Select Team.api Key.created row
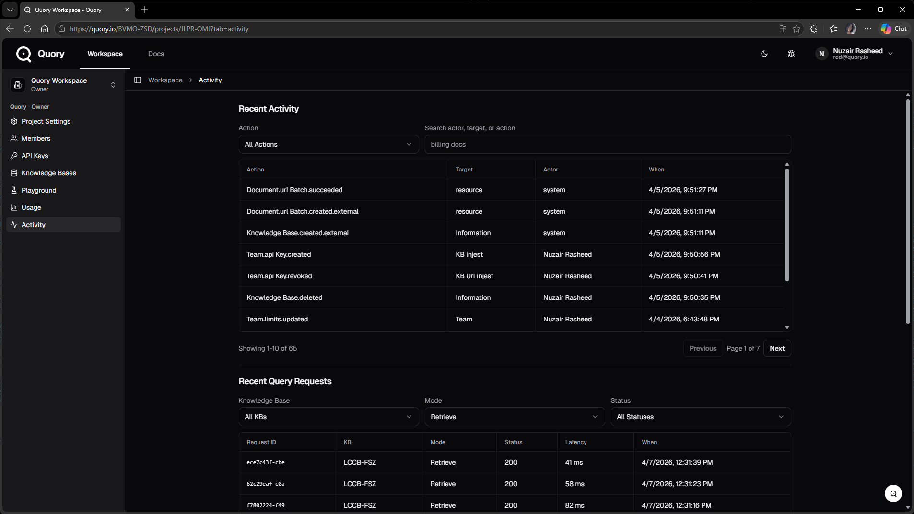Image resolution: width=914 pixels, height=514 pixels. coord(511,254)
